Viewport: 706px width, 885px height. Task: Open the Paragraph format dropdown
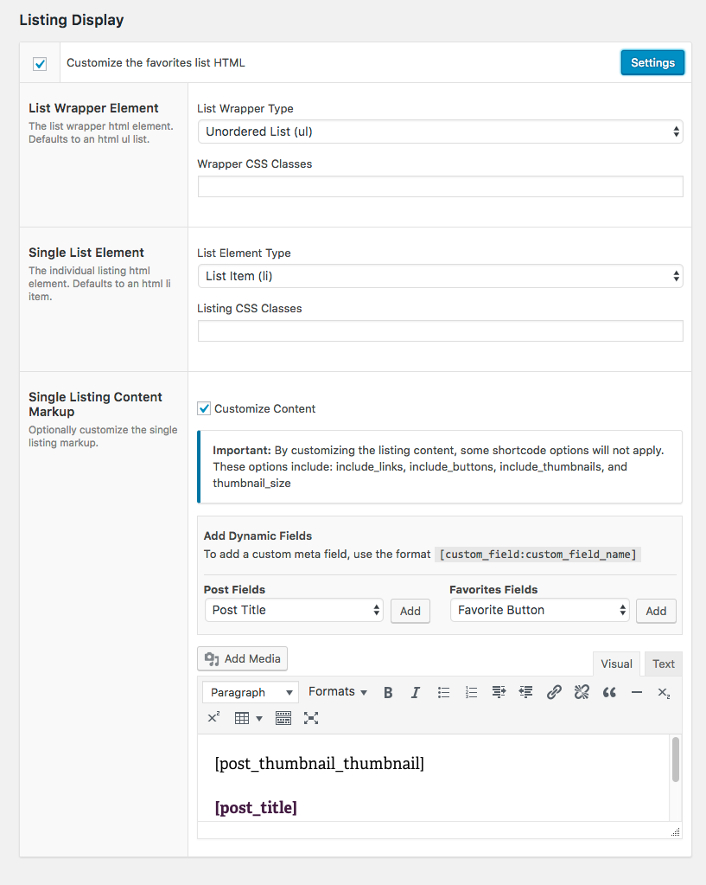(x=250, y=692)
